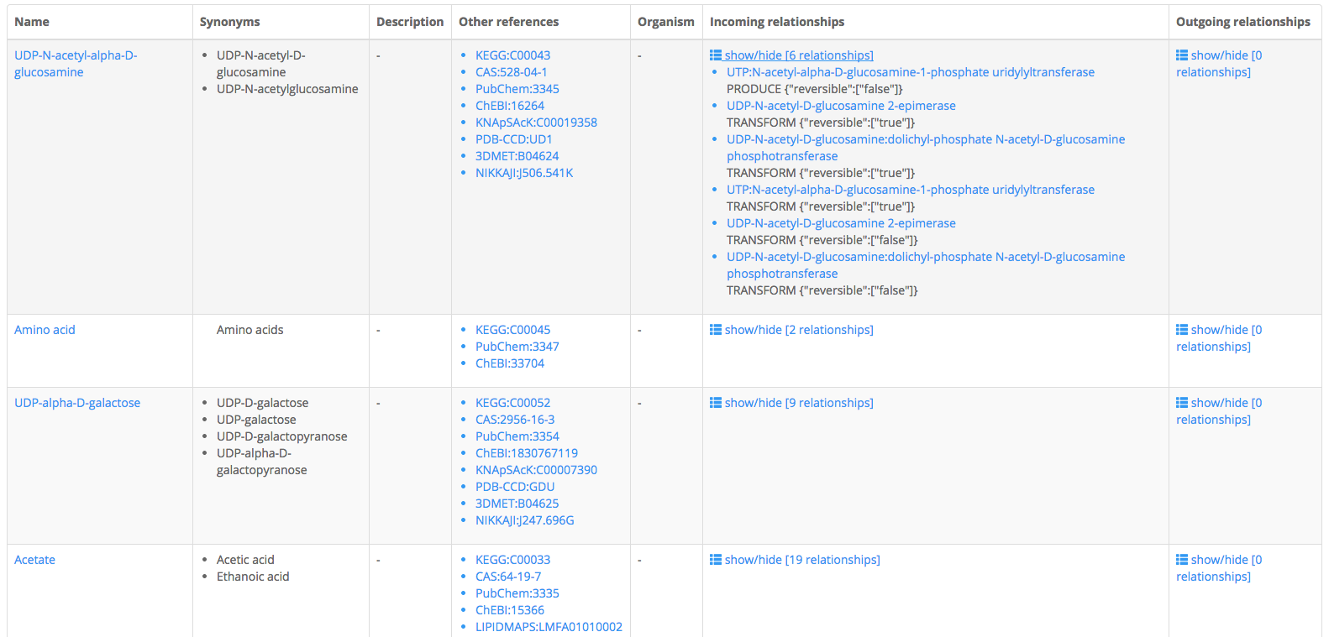The width and height of the screenshot is (1329, 637).
Task: Click list icon beside show/hide 19 relationships
Action: coord(716,560)
